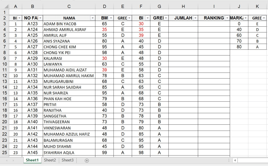Open the BM column filter arrow
268x166 pixels.
[x=111, y=18]
